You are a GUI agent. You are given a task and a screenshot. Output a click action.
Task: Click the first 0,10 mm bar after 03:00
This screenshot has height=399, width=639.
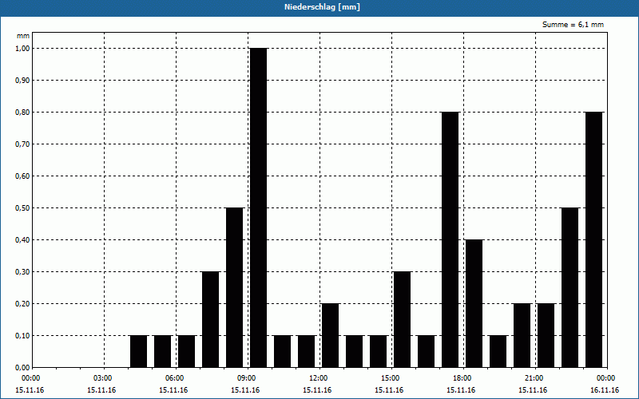[138, 351]
